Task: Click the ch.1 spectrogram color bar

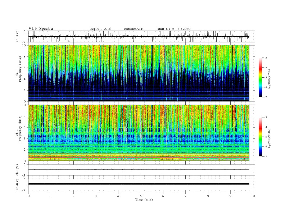Action: tap(260, 77)
